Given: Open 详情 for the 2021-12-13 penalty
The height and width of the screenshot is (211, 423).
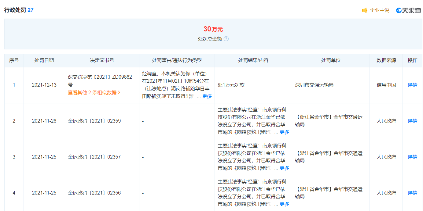Looking at the screenshot, I should [x=412, y=85].
